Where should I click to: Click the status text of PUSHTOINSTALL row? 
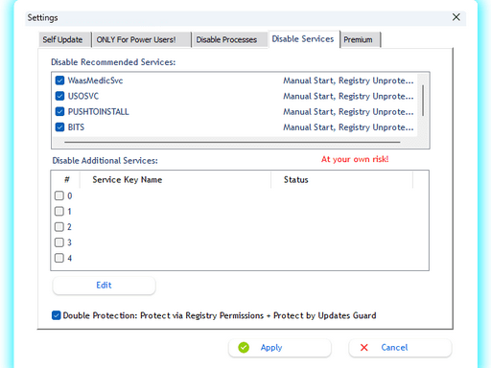pos(348,112)
